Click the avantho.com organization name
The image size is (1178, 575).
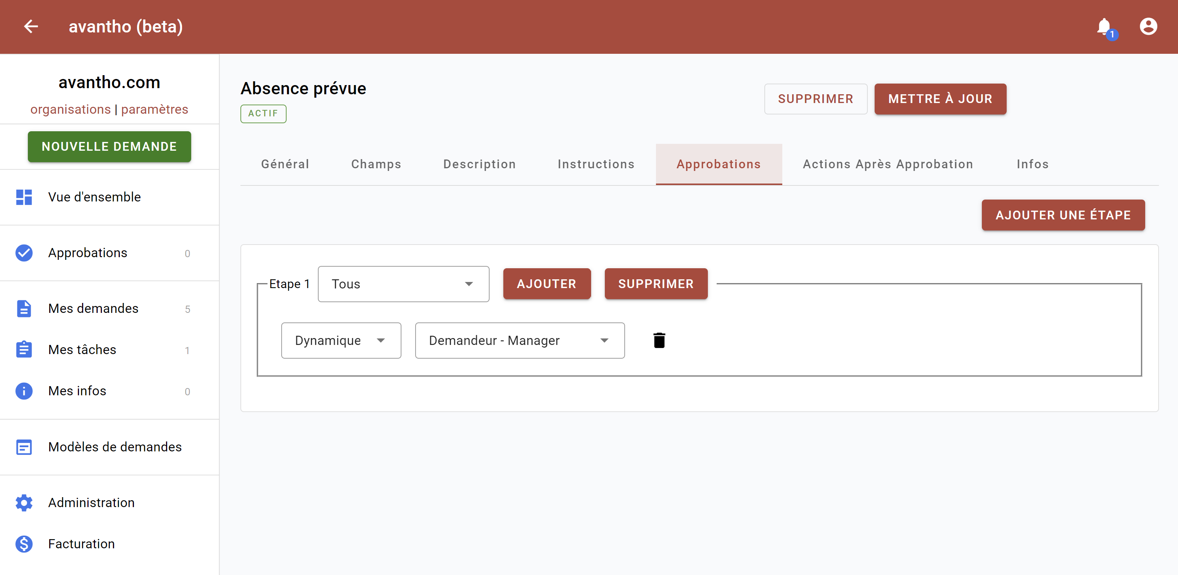pyautogui.click(x=109, y=82)
